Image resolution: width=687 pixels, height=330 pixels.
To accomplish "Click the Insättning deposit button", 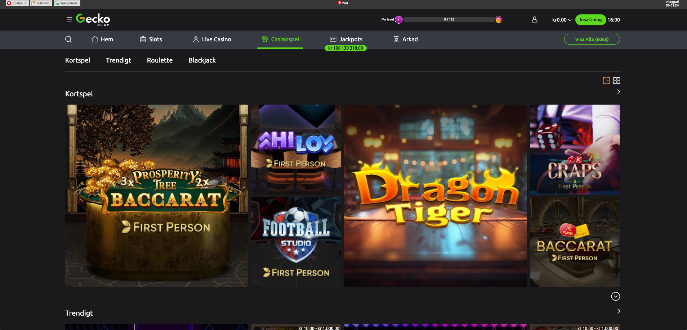I will tap(590, 20).
